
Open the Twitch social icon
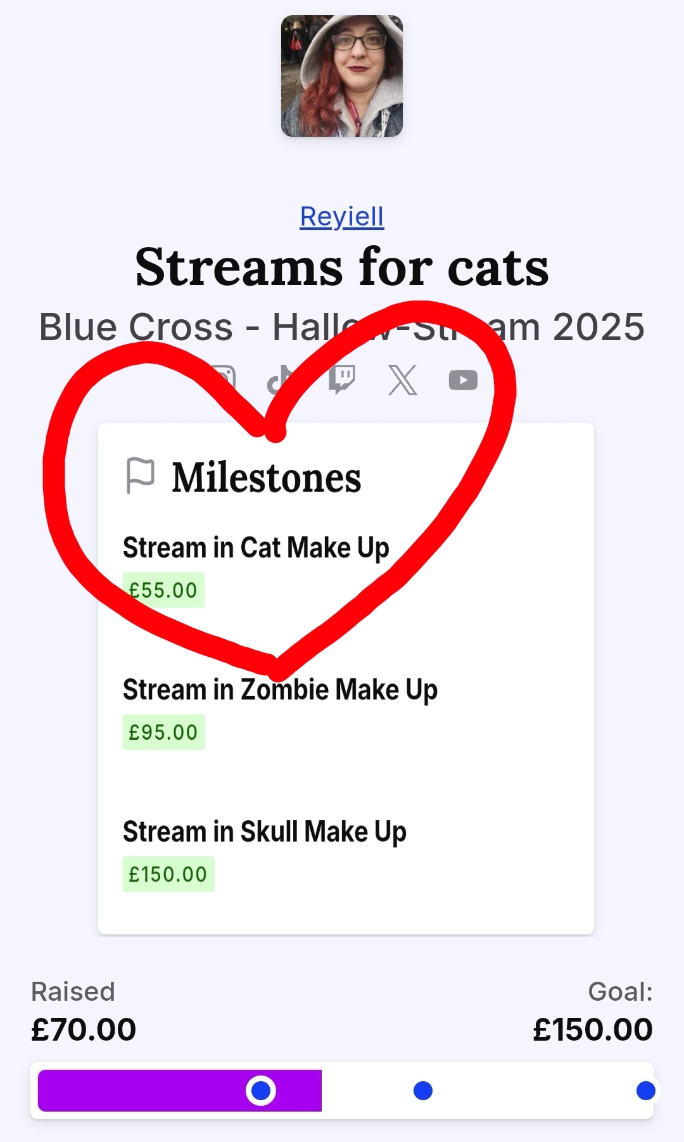tap(342, 379)
